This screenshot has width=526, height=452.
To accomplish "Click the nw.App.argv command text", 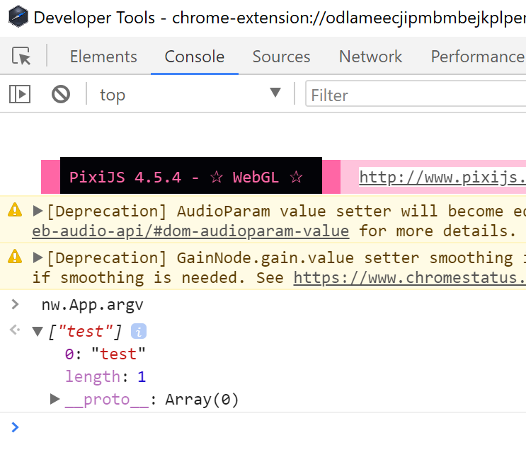I will 92,305.
